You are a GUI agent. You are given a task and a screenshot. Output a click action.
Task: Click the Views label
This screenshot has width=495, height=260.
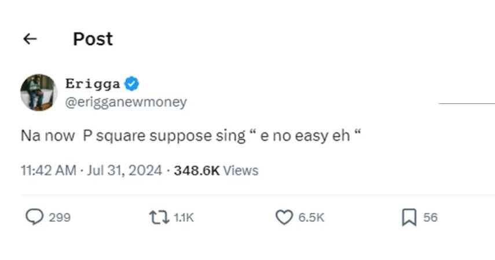(240, 170)
